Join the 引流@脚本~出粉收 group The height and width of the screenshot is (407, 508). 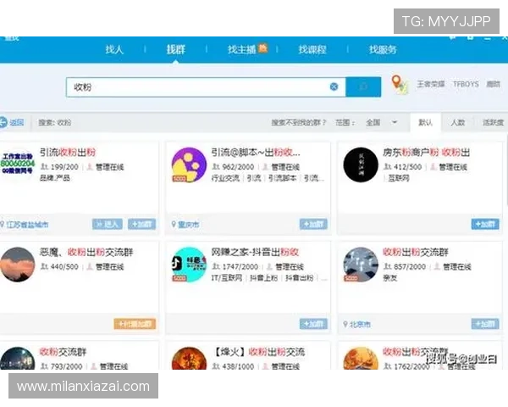[x=313, y=224]
